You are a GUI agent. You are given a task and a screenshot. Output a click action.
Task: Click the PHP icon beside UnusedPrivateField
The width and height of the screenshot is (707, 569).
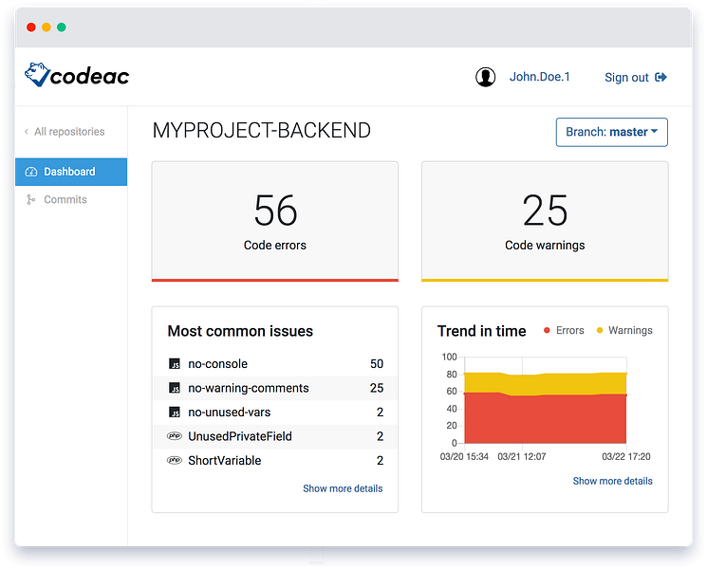click(175, 435)
